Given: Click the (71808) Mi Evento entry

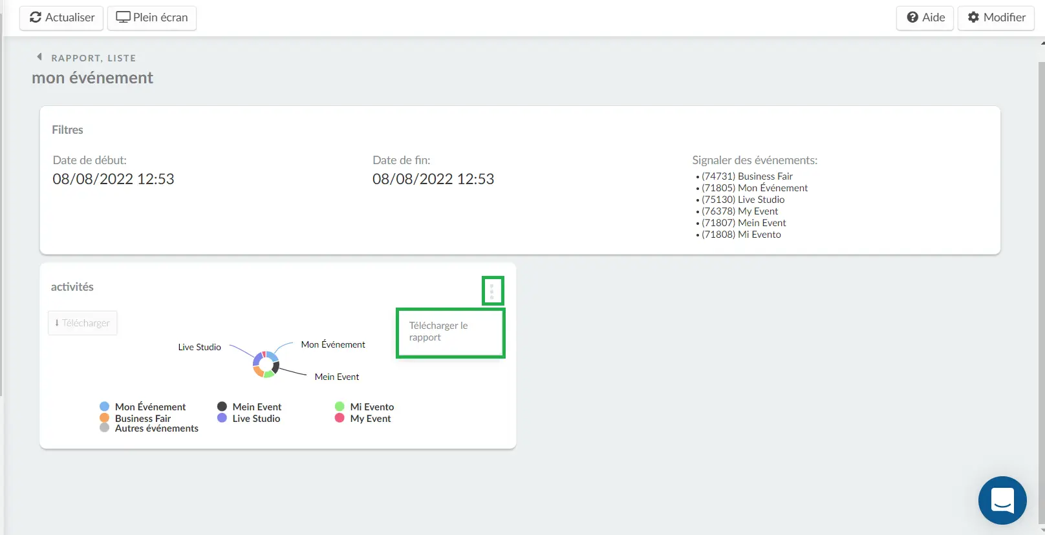Looking at the screenshot, I should click(741, 235).
